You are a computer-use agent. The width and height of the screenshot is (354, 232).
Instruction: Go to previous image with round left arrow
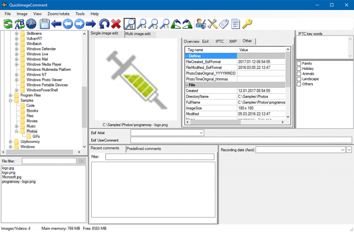click(x=68, y=24)
